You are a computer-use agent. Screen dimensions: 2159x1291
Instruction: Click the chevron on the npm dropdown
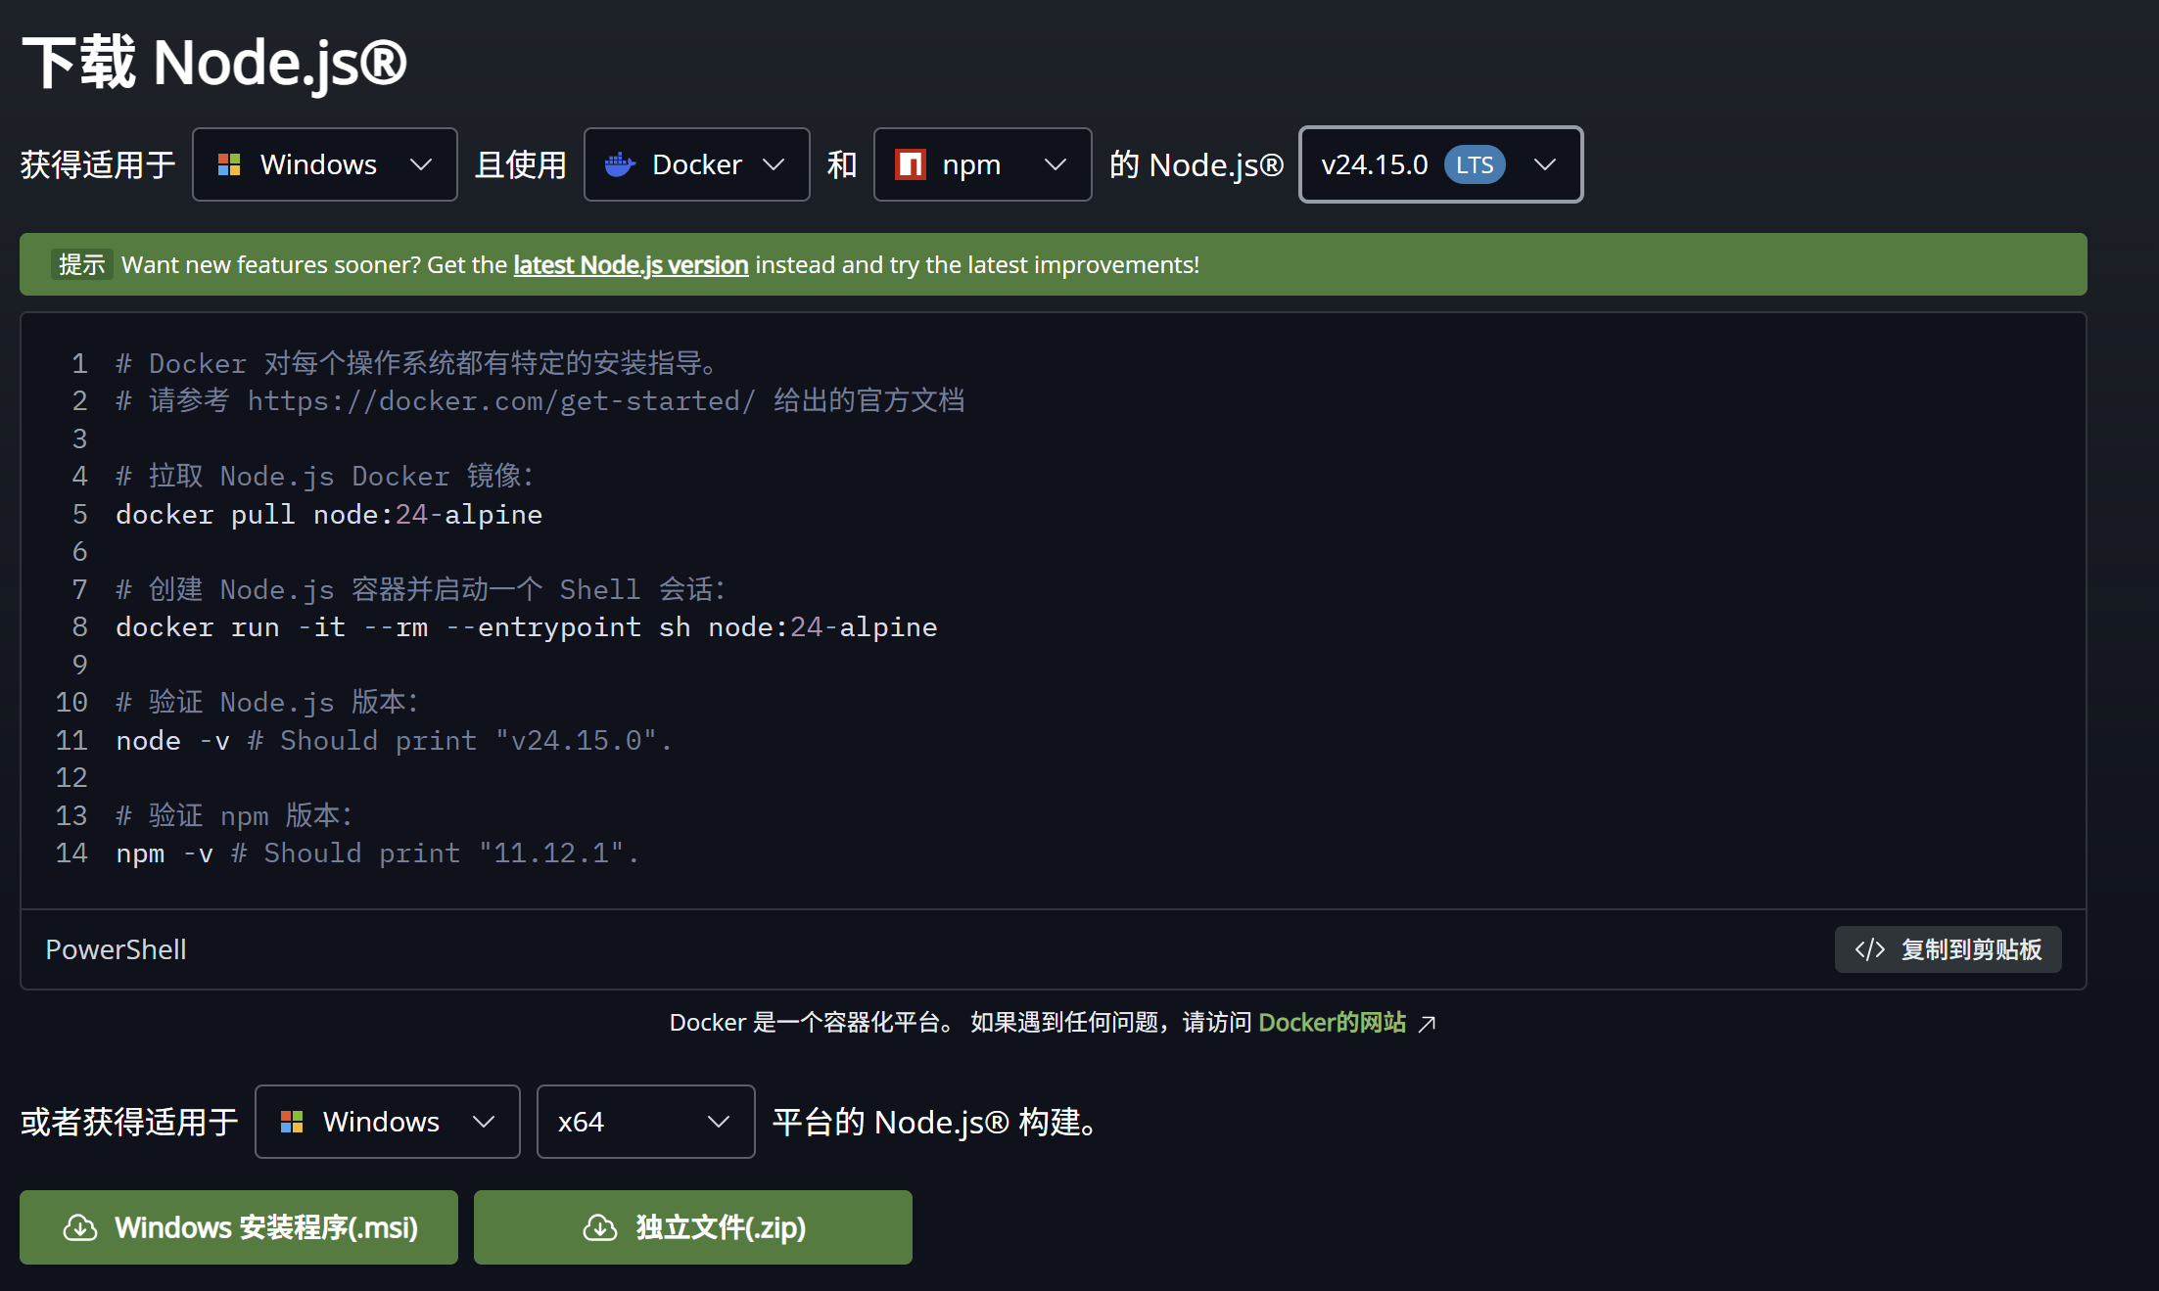[1055, 164]
